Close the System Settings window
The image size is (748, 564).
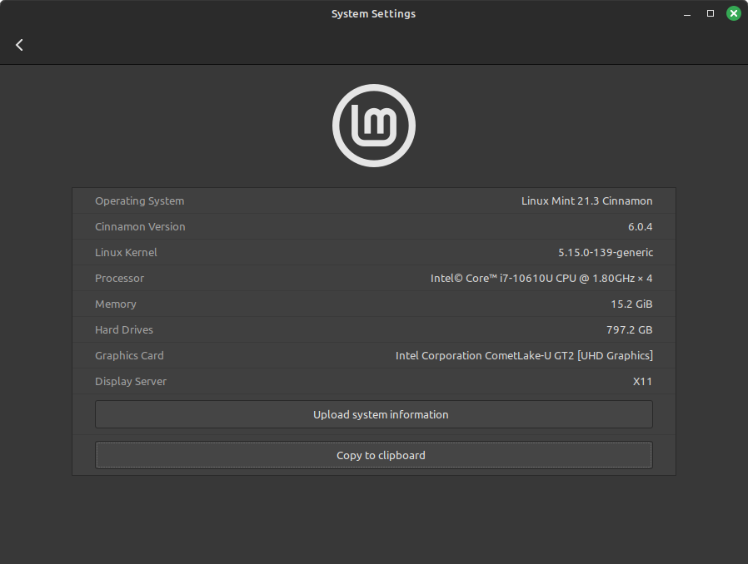click(x=734, y=13)
